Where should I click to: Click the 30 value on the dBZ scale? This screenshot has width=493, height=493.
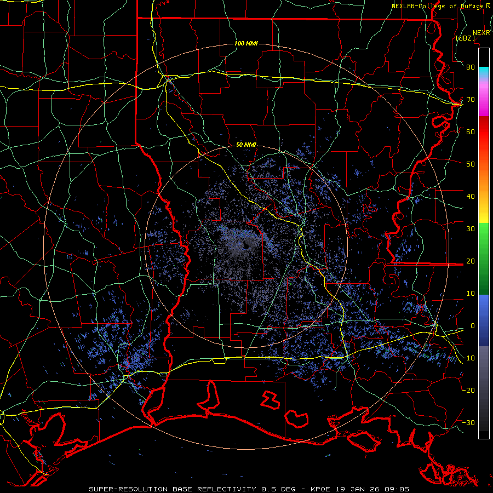tap(471, 229)
